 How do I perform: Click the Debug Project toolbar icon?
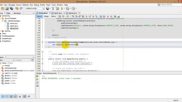tap(67, 8)
